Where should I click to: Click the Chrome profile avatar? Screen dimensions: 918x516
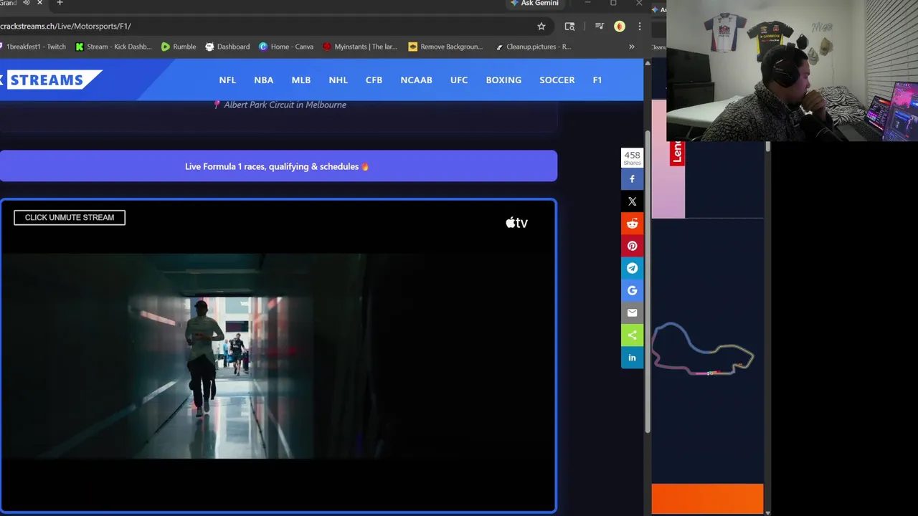pyautogui.click(x=620, y=27)
